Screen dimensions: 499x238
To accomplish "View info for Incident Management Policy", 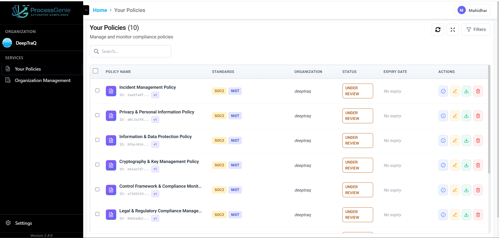I will [443, 91].
